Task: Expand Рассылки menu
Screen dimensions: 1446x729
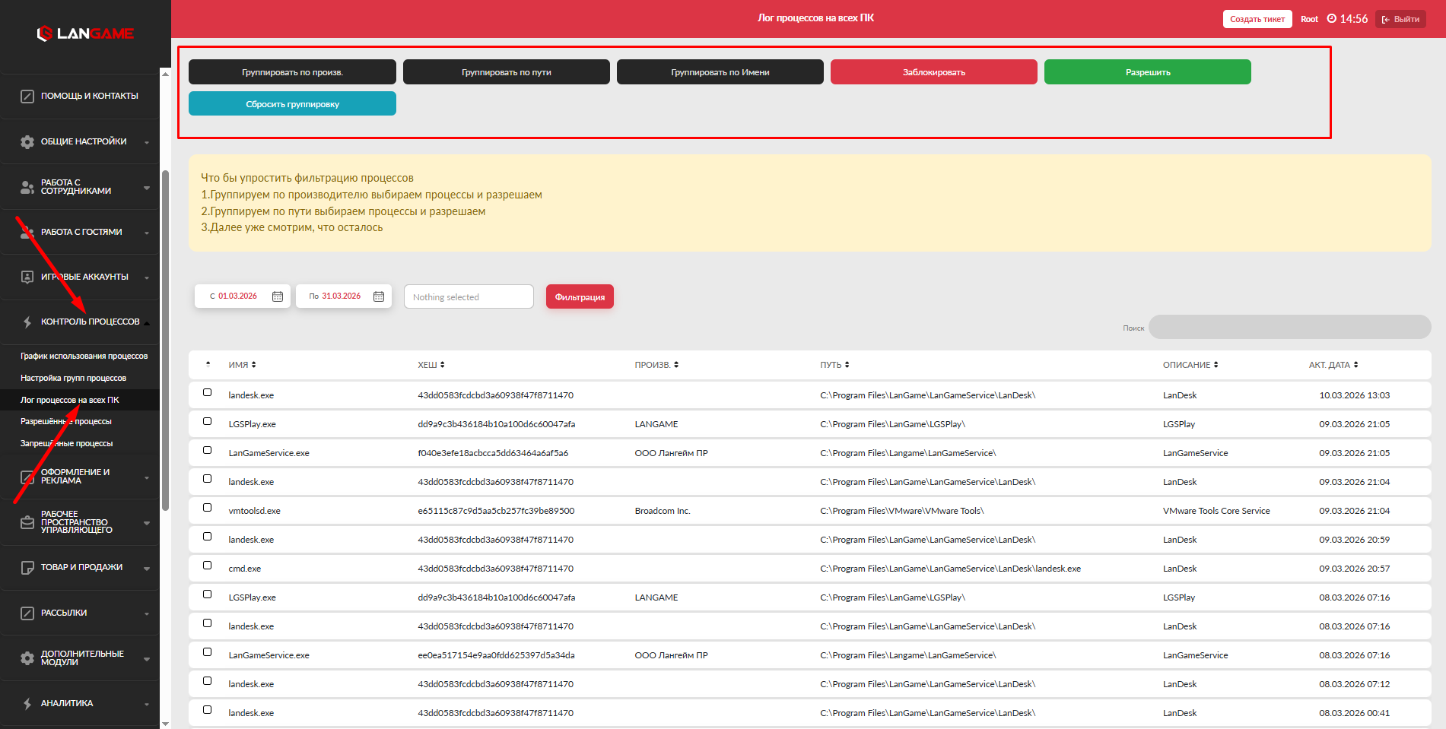Action: tap(147, 613)
